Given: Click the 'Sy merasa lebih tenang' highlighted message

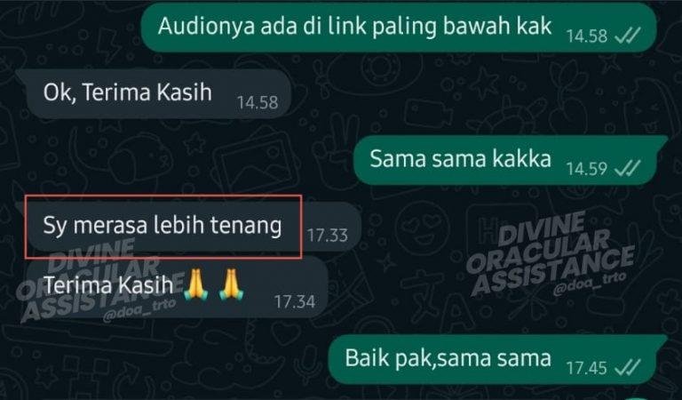Looking at the screenshot, I should [x=163, y=226].
